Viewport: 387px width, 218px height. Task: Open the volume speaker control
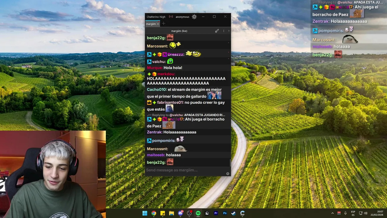click(x=366, y=213)
